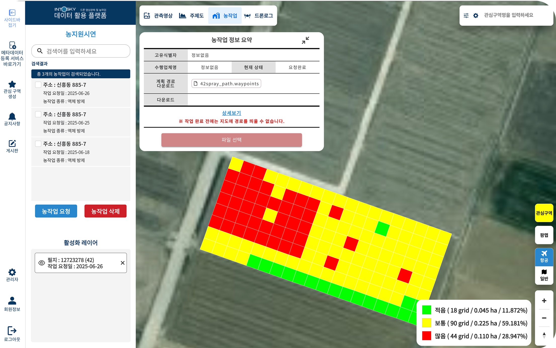Viewport: 556px width, 348px height.
Task: Collapse the 농작업 정보 요약 panel
Action: pos(305,40)
